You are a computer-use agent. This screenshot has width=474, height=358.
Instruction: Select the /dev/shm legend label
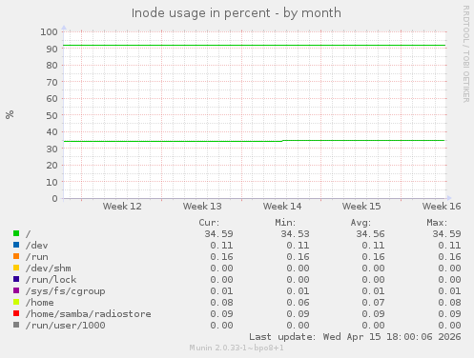pyautogui.click(x=49, y=268)
